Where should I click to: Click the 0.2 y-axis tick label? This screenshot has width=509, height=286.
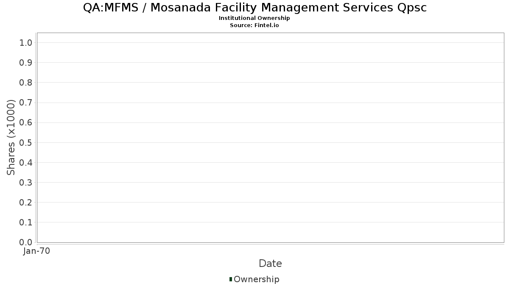[26, 203]
